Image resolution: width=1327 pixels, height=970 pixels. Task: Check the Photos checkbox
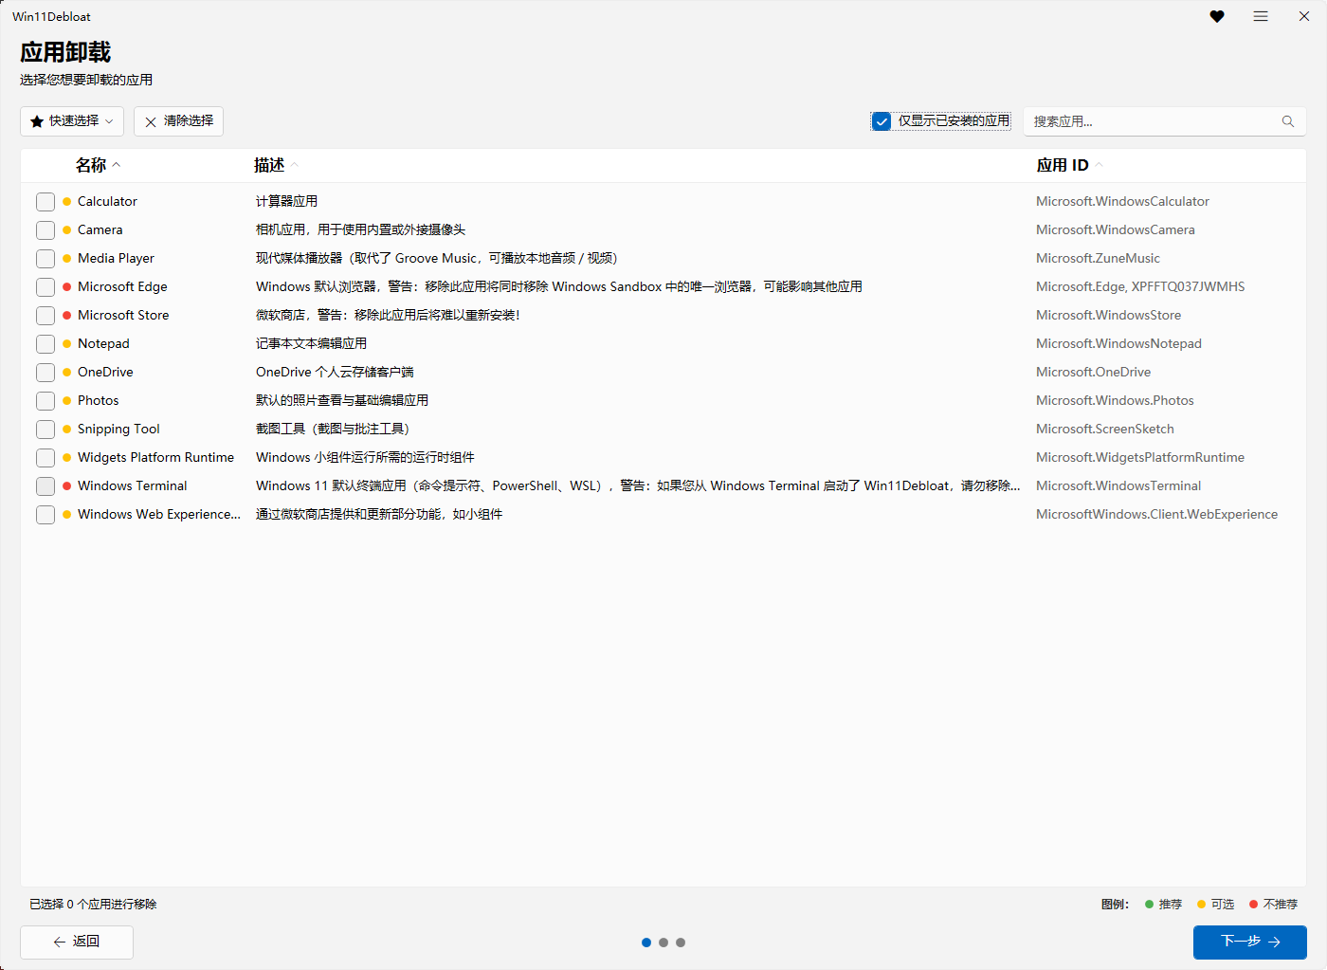pyautogui.click(x=45, y=401)
